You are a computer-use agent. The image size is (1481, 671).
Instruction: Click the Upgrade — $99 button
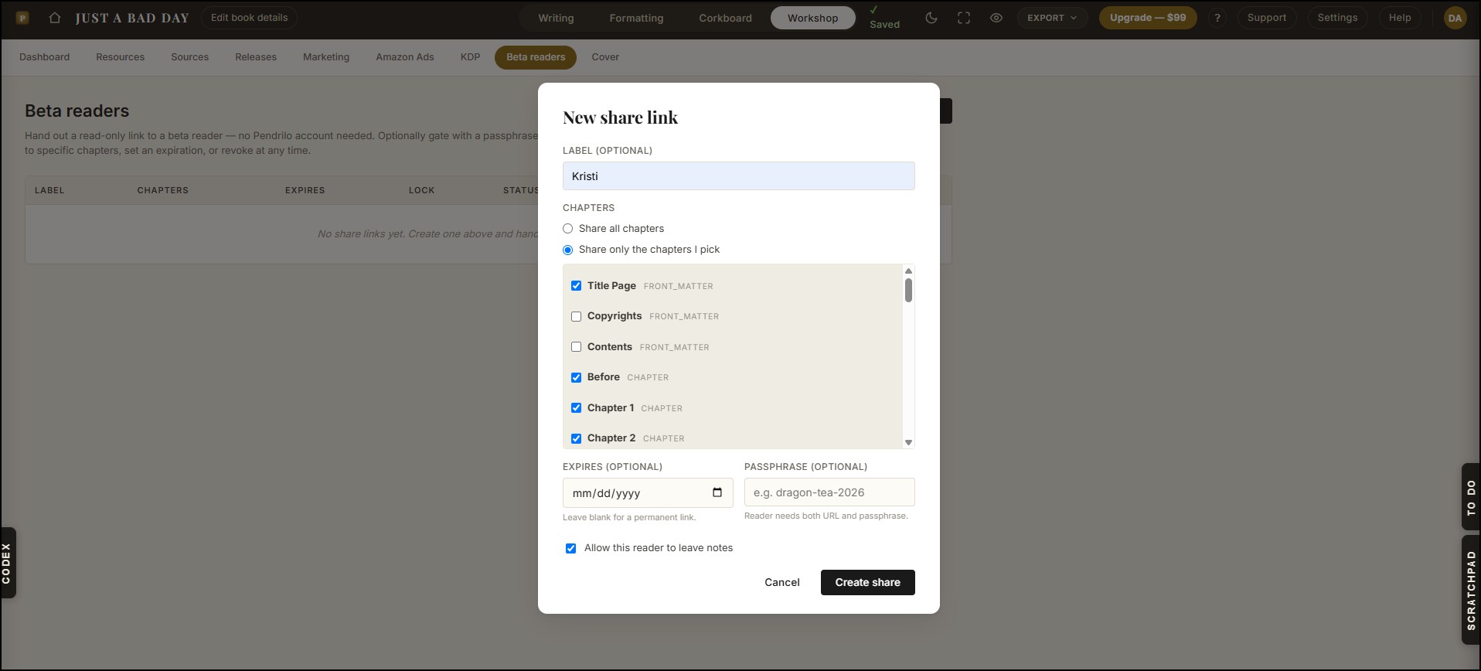point(1148,18)
